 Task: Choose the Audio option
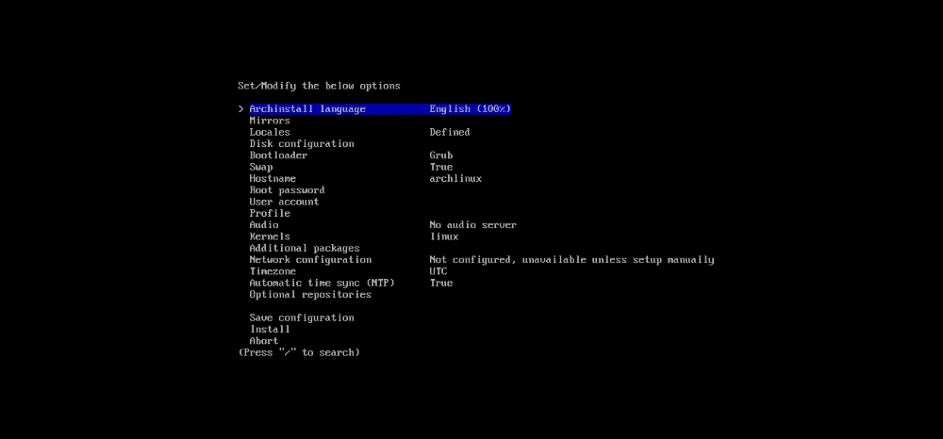coord(264,224)
